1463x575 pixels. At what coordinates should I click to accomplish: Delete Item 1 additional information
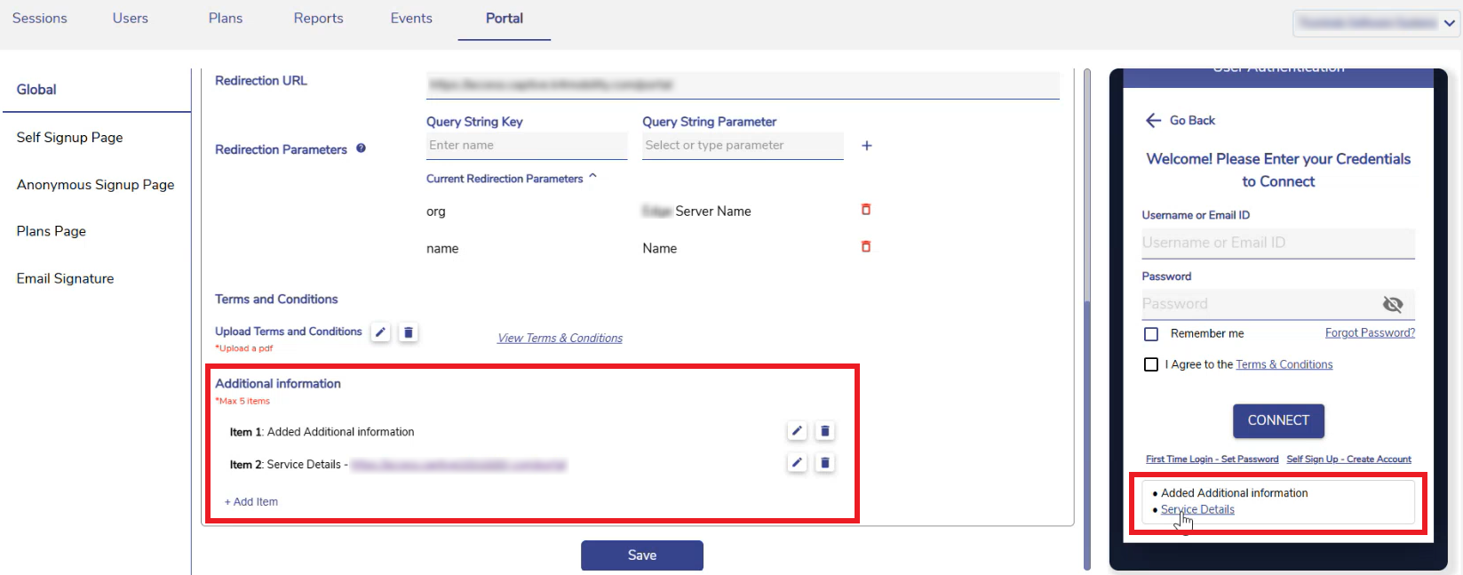click(825, 431)
